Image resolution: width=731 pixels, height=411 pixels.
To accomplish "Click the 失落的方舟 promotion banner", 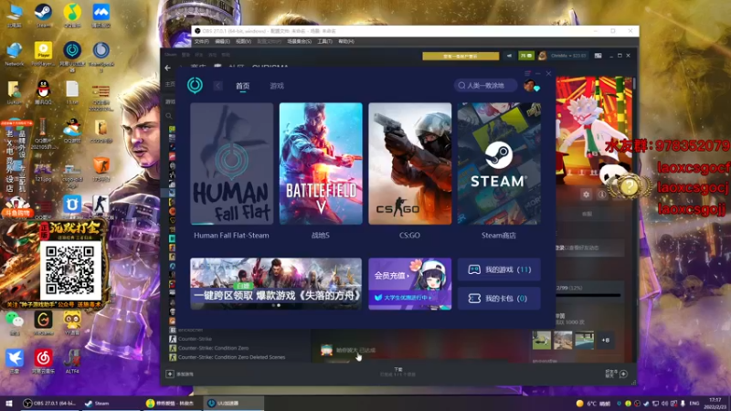I will (x=276, y=284).
